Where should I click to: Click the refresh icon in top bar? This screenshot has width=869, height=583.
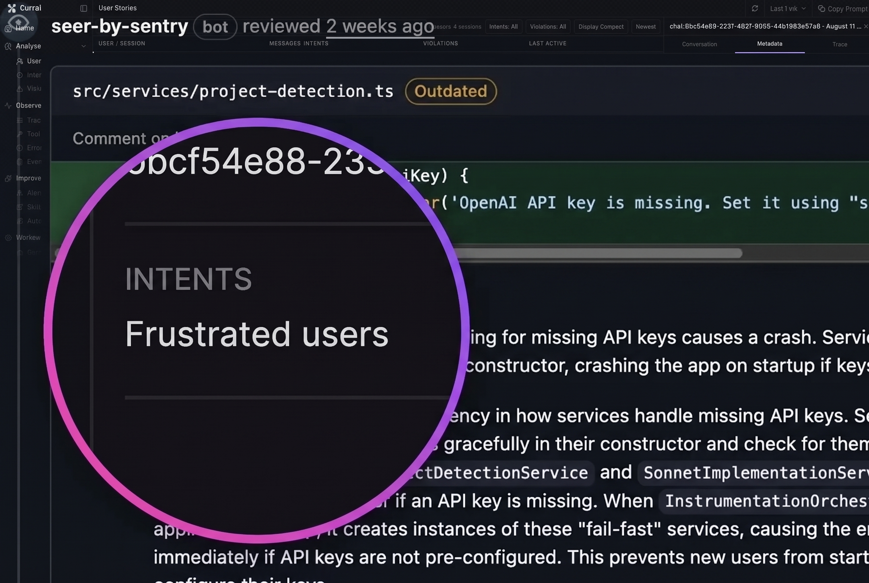coord(755,8)
